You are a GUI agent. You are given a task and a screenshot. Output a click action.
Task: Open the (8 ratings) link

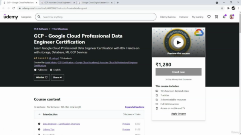coord(54,58)
